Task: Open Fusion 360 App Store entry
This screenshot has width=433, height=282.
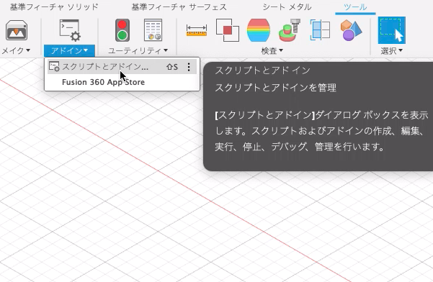Action: [103, 82]
